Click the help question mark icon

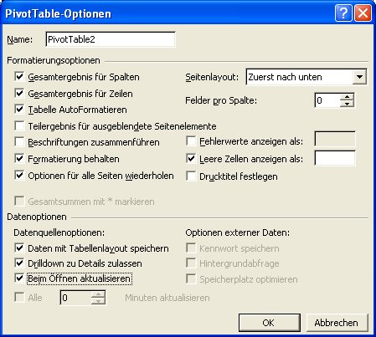pyautogui.click(x=343, y=13)
